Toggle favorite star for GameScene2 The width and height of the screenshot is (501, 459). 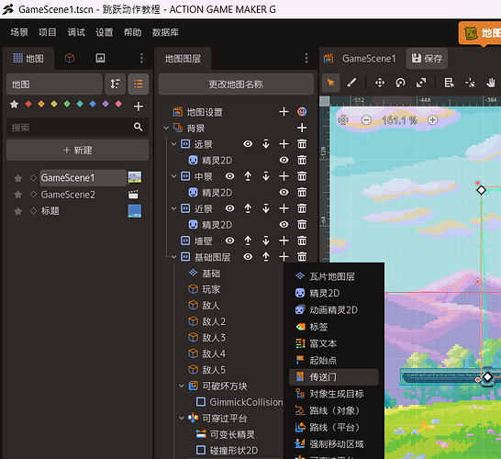(x=18, y=195)
